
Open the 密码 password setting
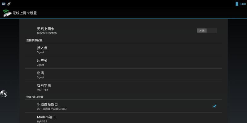point(123,75)
